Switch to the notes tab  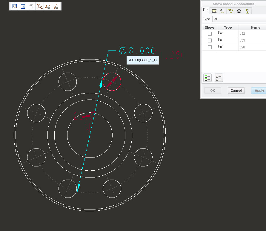pos(222,11)
